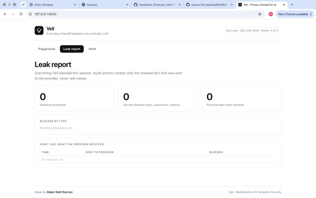Click the Personal data items blocked card
316x198 pixels.
coord(241,99)
